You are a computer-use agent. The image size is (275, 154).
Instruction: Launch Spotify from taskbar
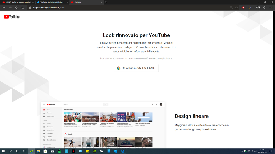[x=59, y=151]
